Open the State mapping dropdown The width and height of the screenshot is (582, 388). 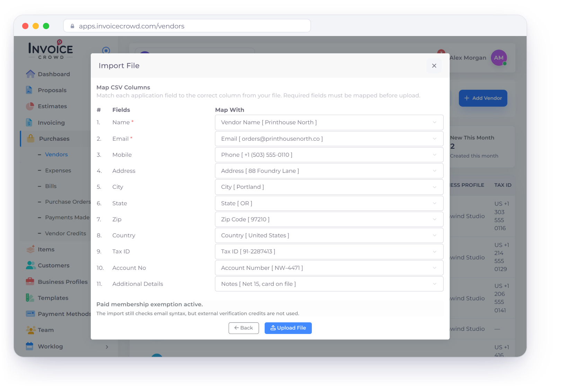click(329, 203)
